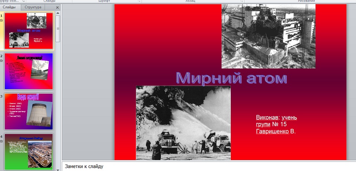Select the fire trucks photo on slide
This screenshot has height=171, width=356.
[183, 123]
